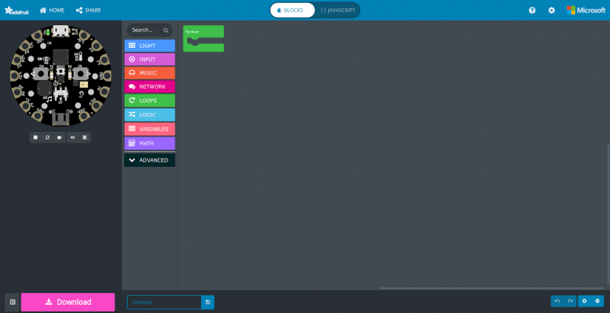Undo the last action
Image resolution: width=610 pixels, height=313 pixels.
pyautogui.click(x=557, y=301)
